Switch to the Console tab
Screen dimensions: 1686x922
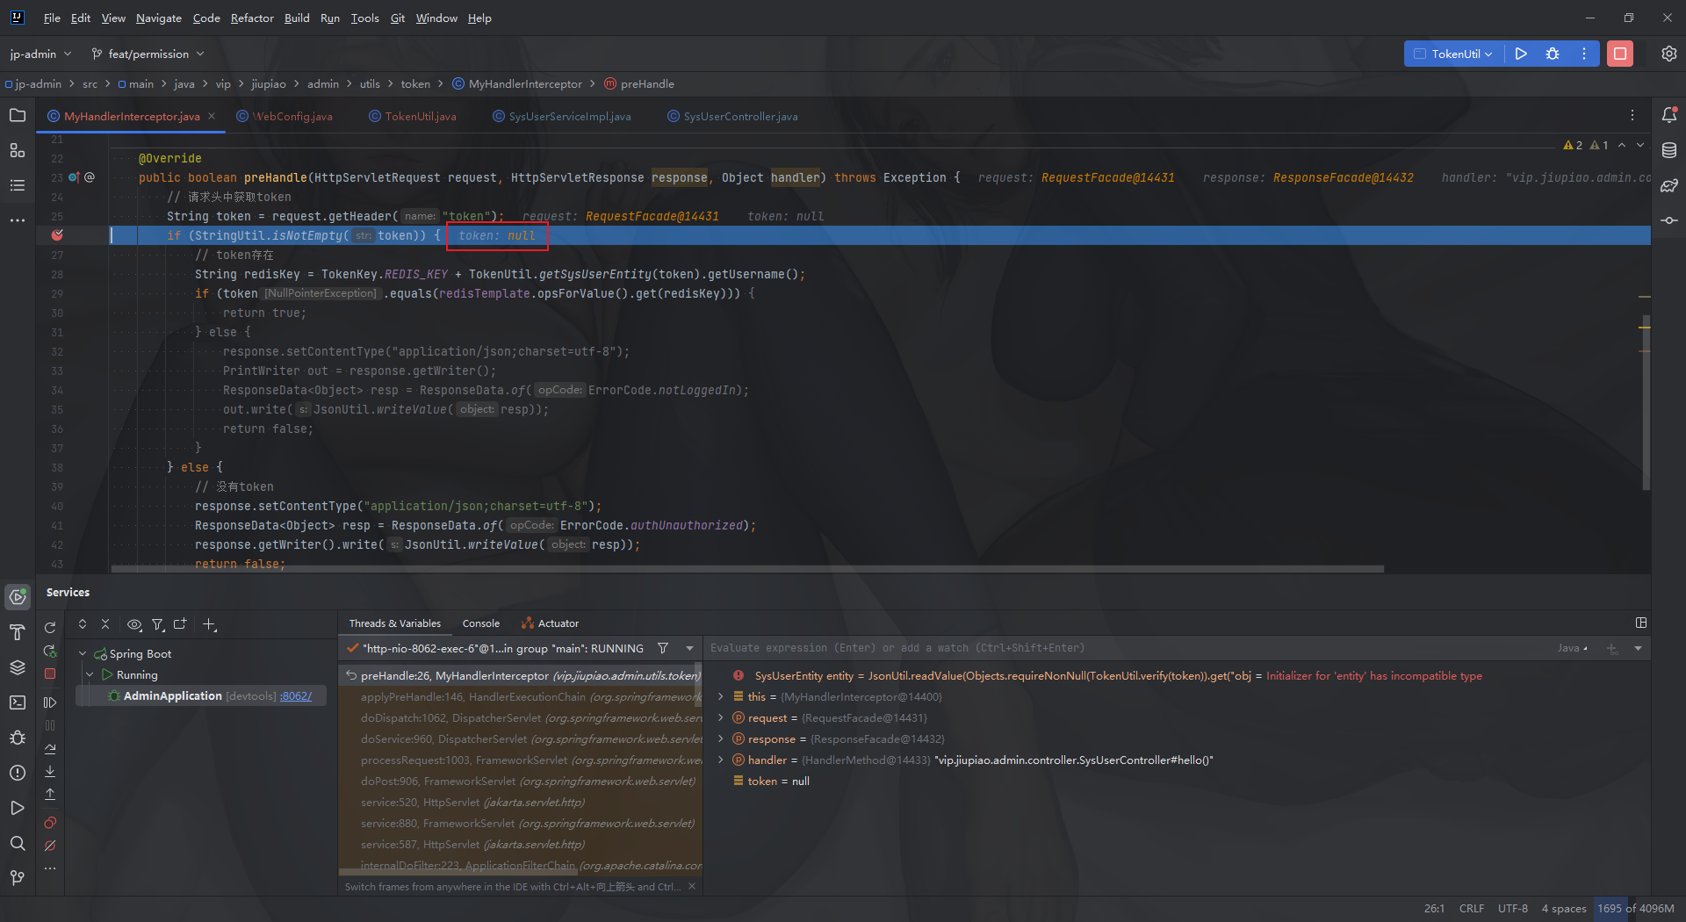point(480,623)
